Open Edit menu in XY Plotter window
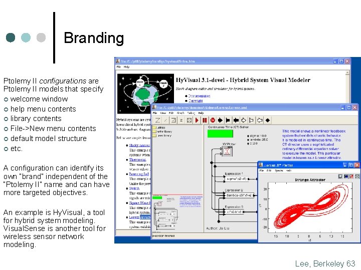361x270 pixels. pyautogui.click(x=269, y=170)
